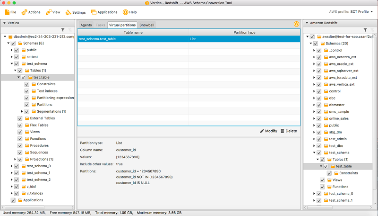The image size is (378, 216).
Task: Click the Redshift panel horizontal scrollbar
Action: [x=320, y=207]
